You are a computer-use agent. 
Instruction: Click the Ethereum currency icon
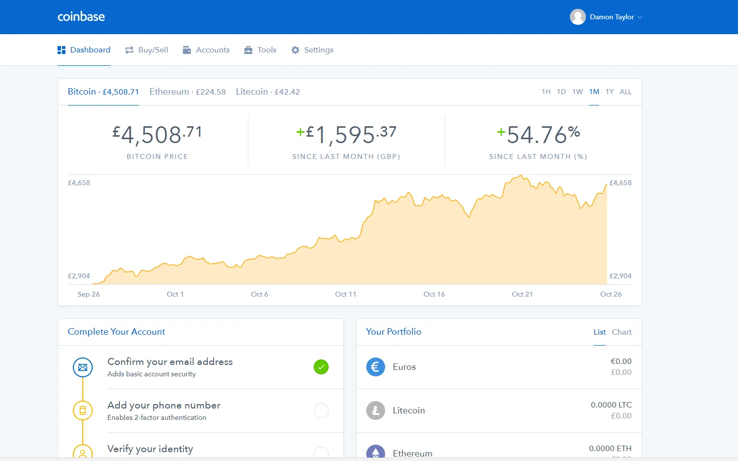pyautogui.click(x=376, y=452)
